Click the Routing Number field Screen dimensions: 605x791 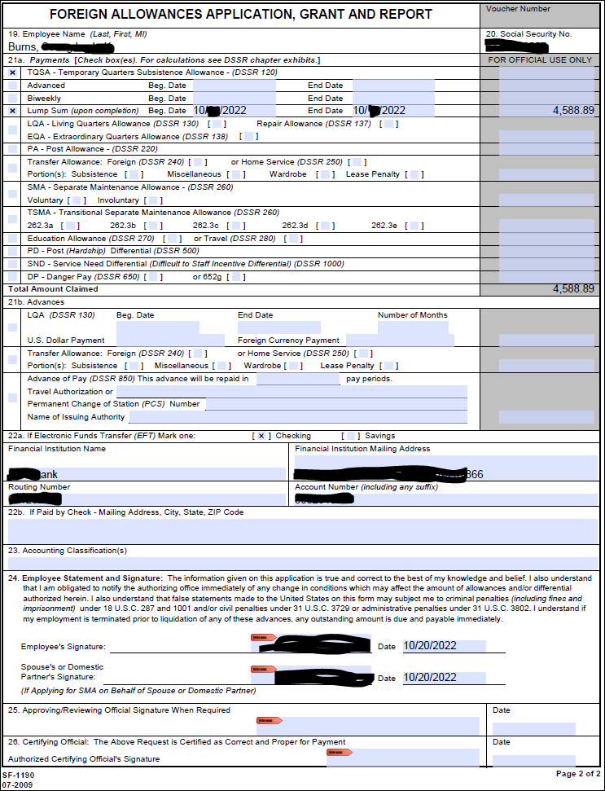click(x=147, y=499)
